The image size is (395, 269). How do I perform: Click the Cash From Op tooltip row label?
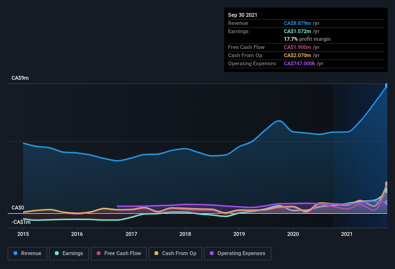tap(245, 55)
